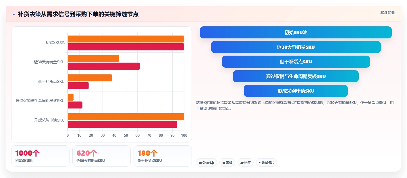Click the orange bar for 通过促销与生命周期复核SKU
This screenshot has height=178, width=407.
(x=71, y=97)
